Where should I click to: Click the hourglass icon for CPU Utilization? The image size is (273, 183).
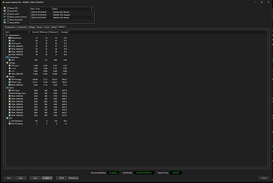click(9, 121)
